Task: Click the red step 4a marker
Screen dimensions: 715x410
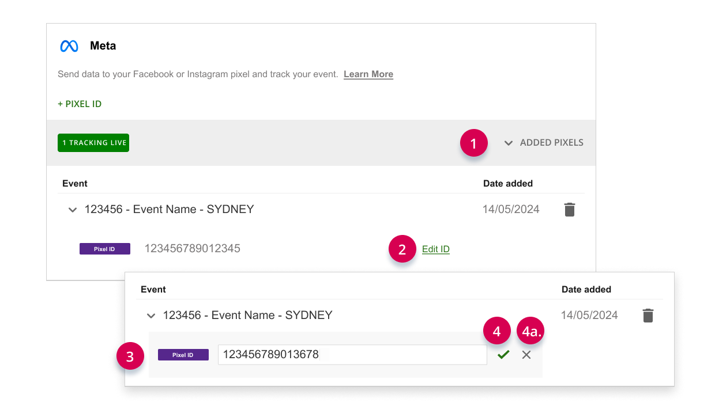Action: point(531,332)
